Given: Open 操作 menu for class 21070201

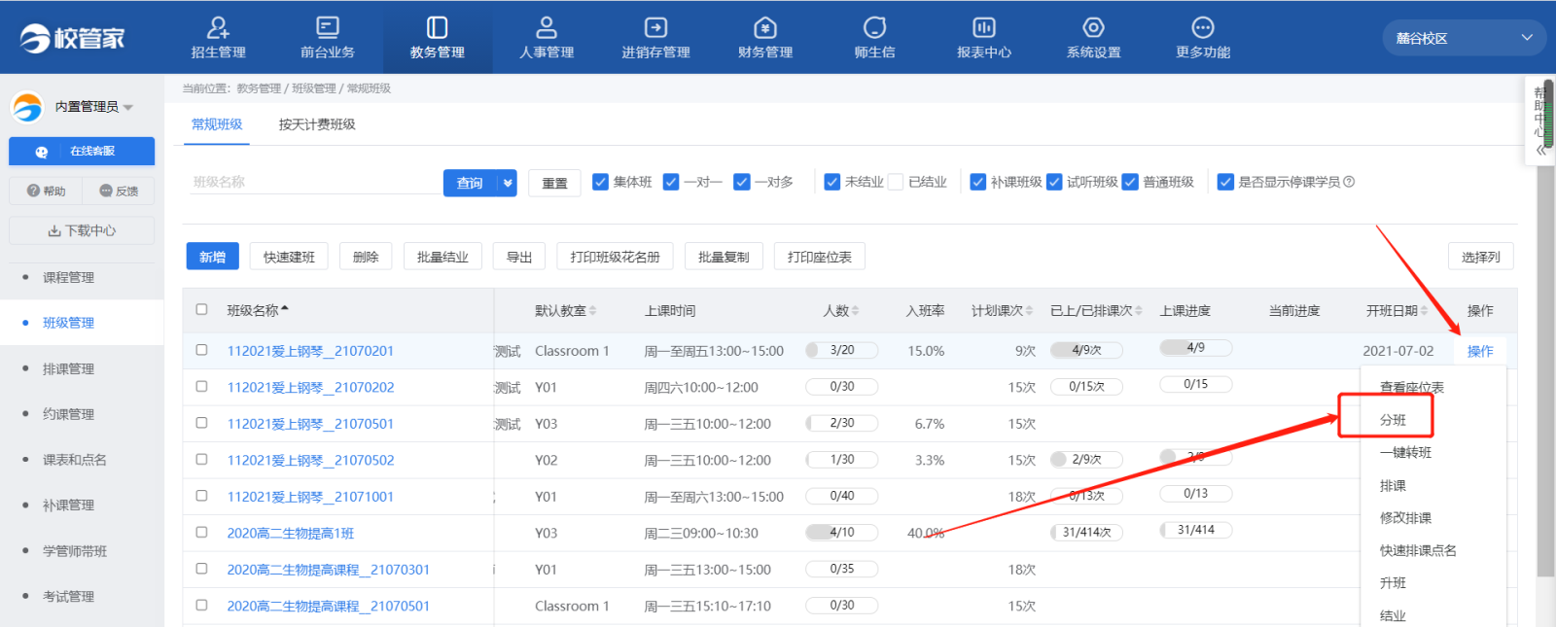Looking at the screenshot, I should 1480,351.
